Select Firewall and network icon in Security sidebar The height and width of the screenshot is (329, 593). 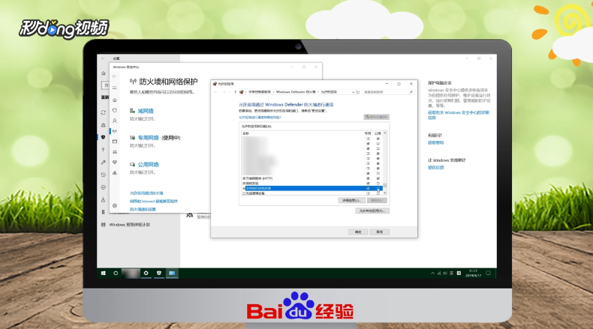(115, 131)
